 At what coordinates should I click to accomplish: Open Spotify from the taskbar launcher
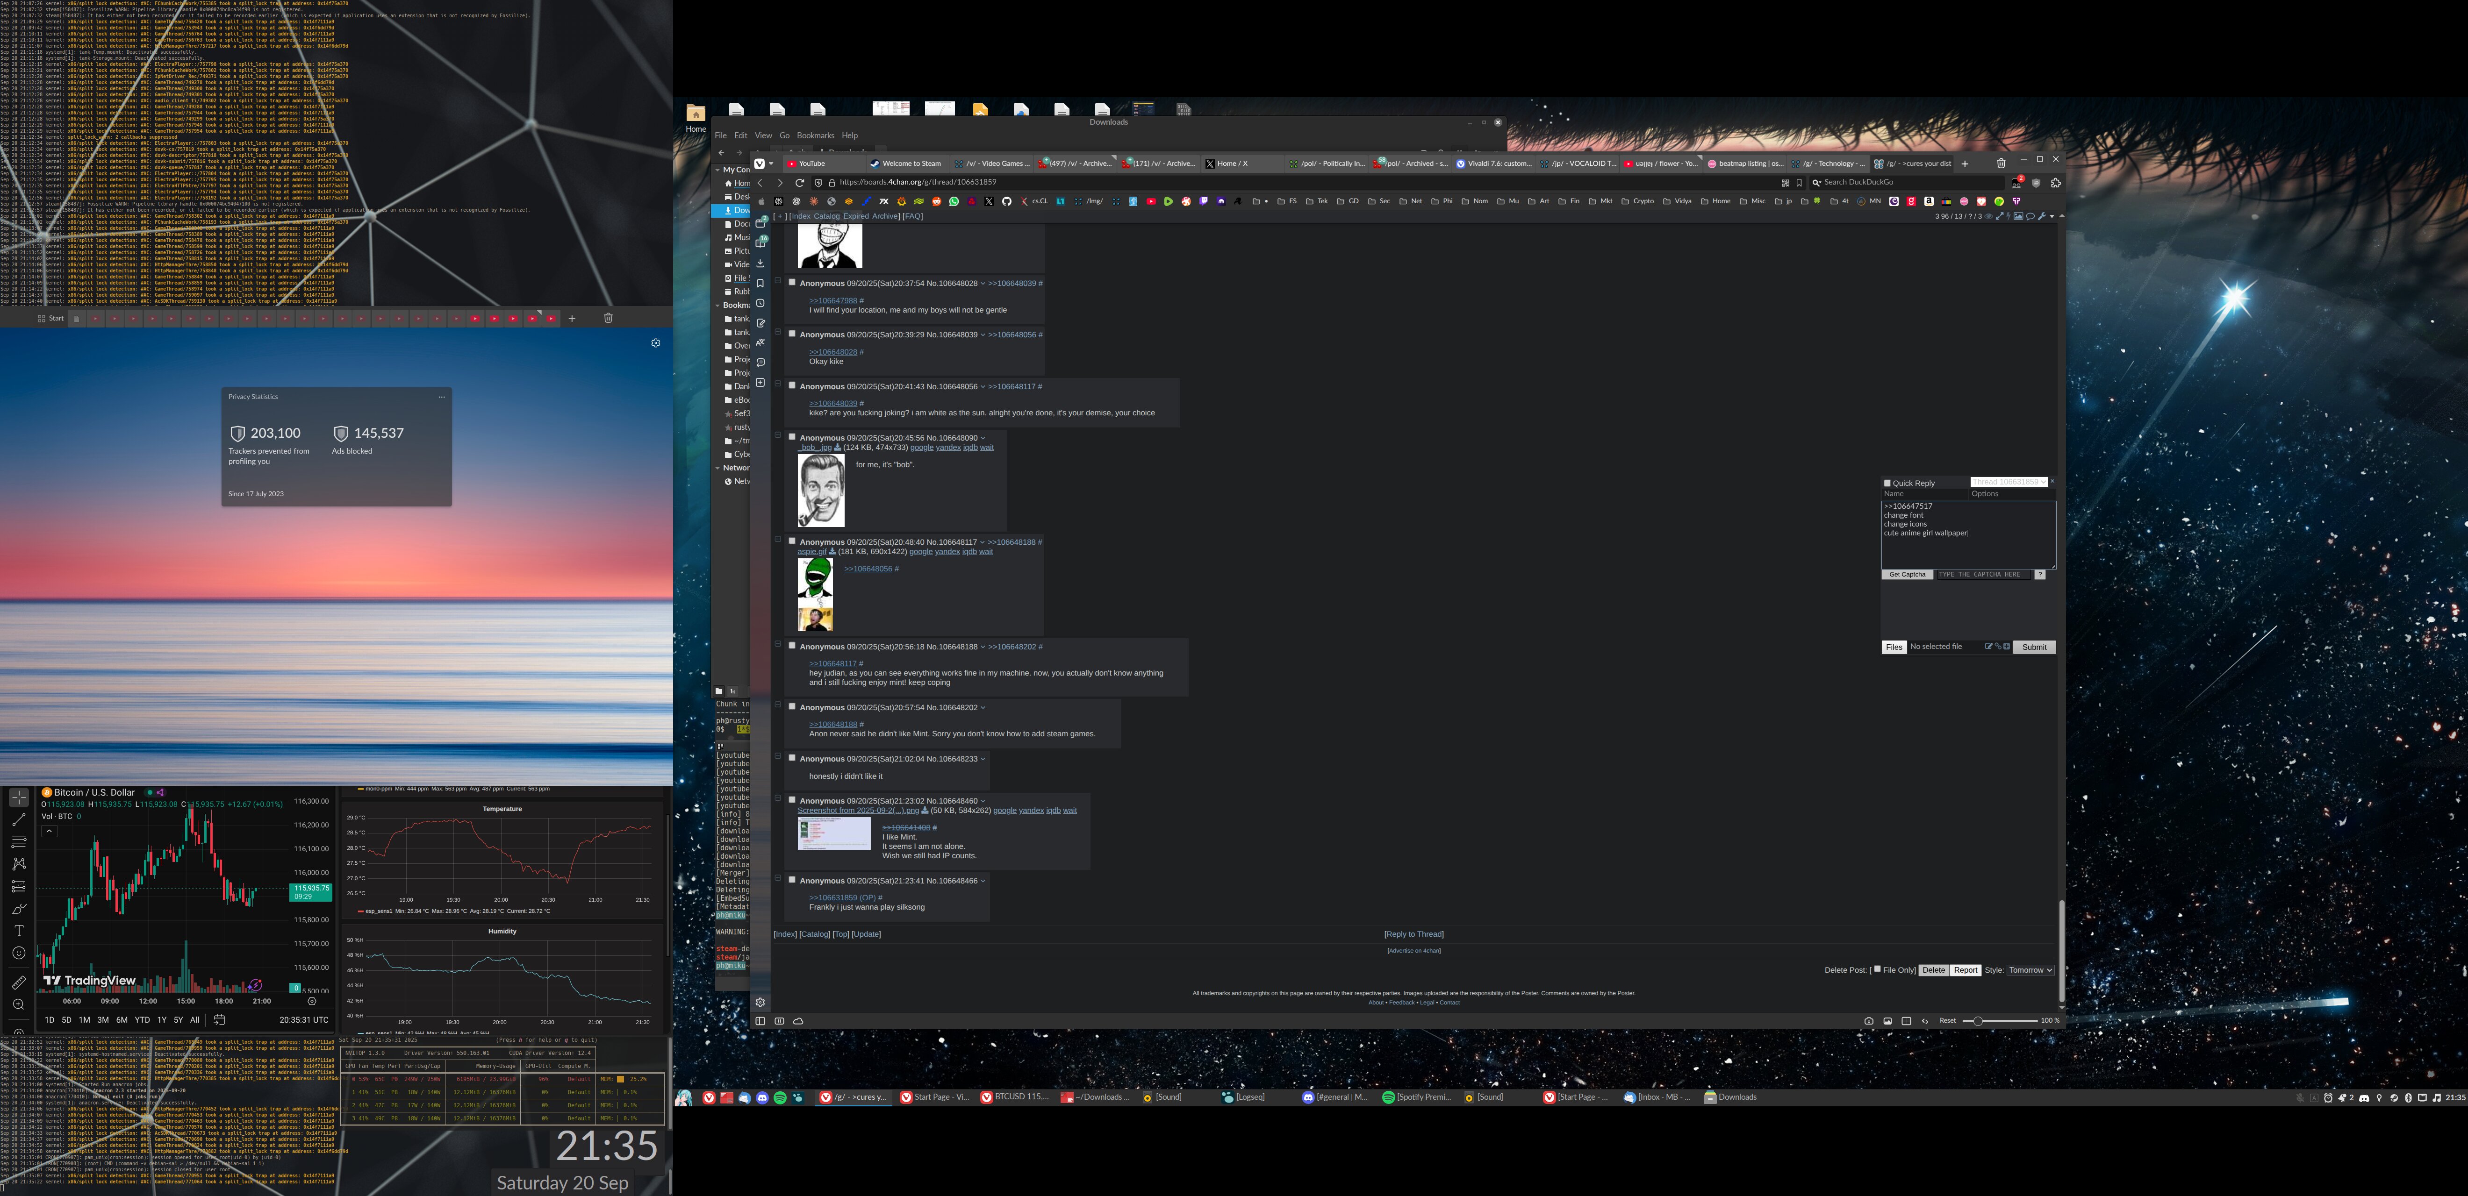coord(780,1098)
